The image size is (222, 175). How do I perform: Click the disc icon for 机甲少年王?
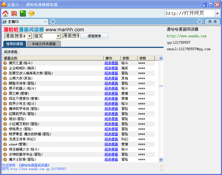[x=5, y=104]
